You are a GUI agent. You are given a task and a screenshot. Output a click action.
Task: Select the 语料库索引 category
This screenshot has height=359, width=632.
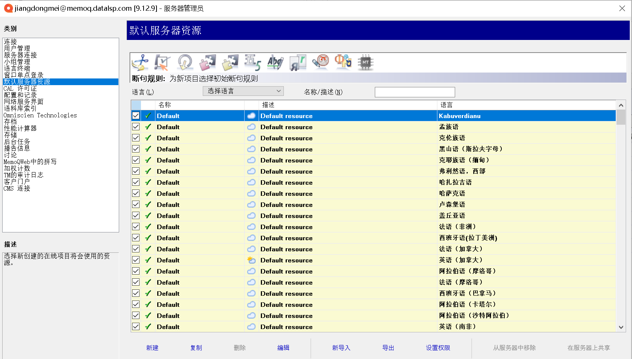[20, 108]
